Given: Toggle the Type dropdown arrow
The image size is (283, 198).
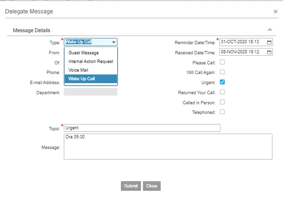Looking at the screenshot, I should 114,42.
